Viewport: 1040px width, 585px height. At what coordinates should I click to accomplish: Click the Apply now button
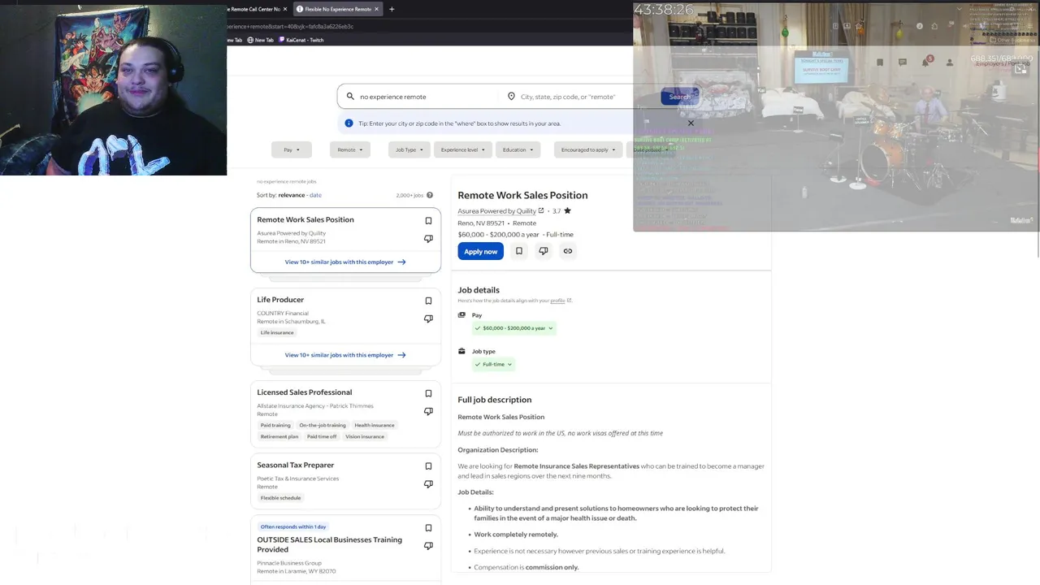tap(480, 251)
